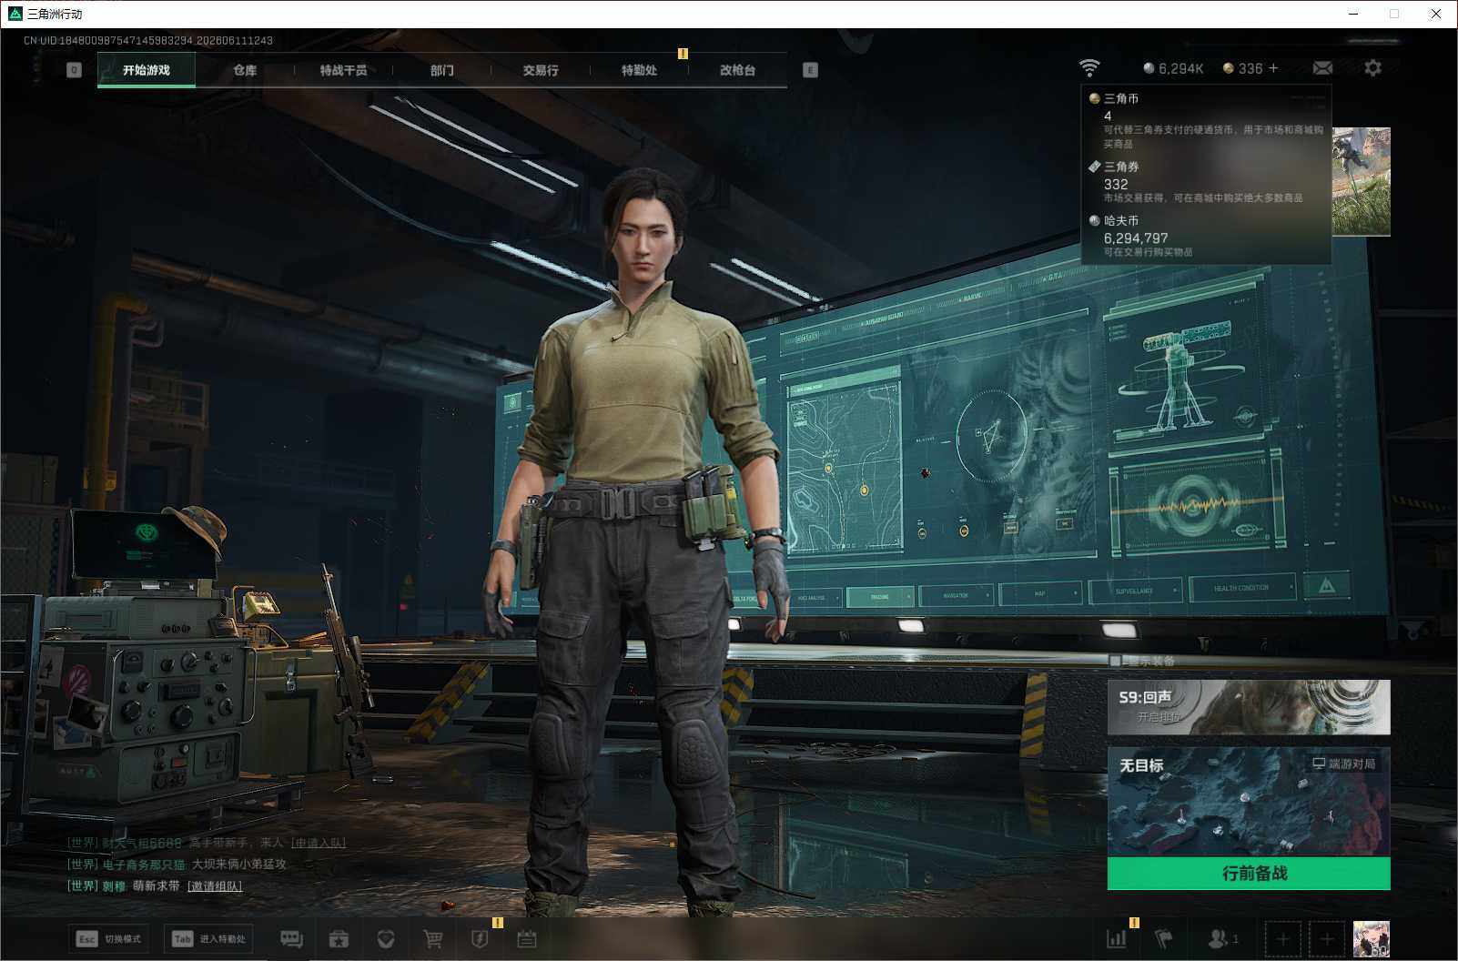This screenshot has width=1458, height=961.
Task: Click the 邀请组队 chat link
Action: click(x=215, y=885)
